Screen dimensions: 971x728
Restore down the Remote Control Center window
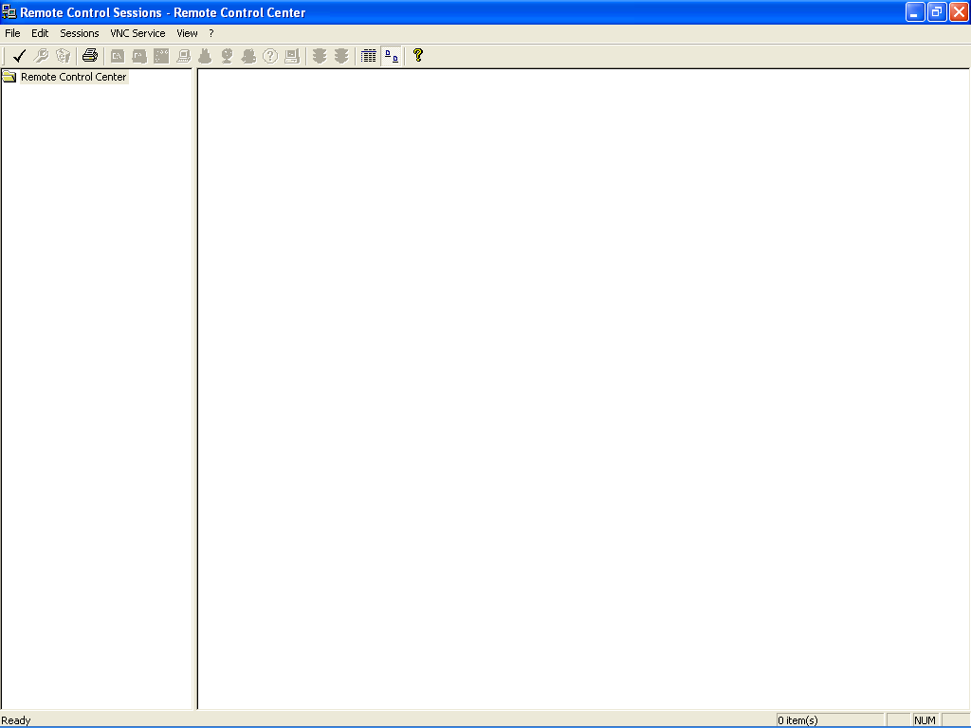pos(937,12)
